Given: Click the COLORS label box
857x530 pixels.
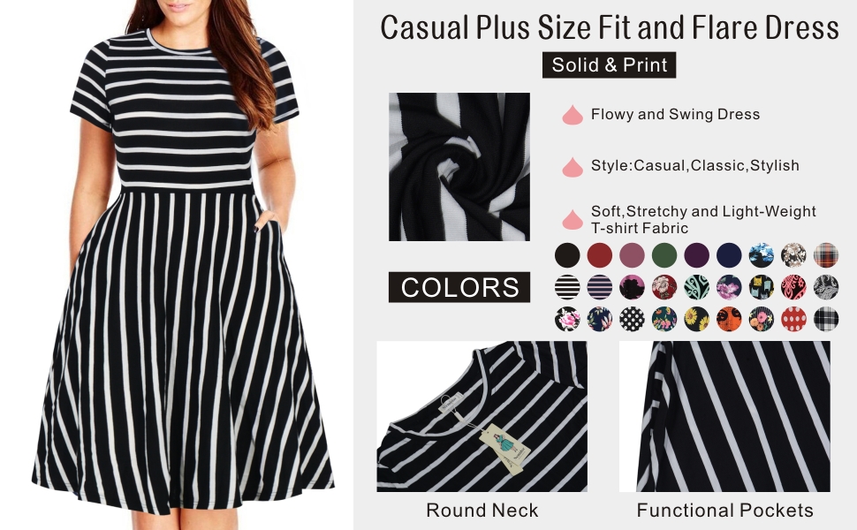Looking at the screenshot, I should pos(459,287).
